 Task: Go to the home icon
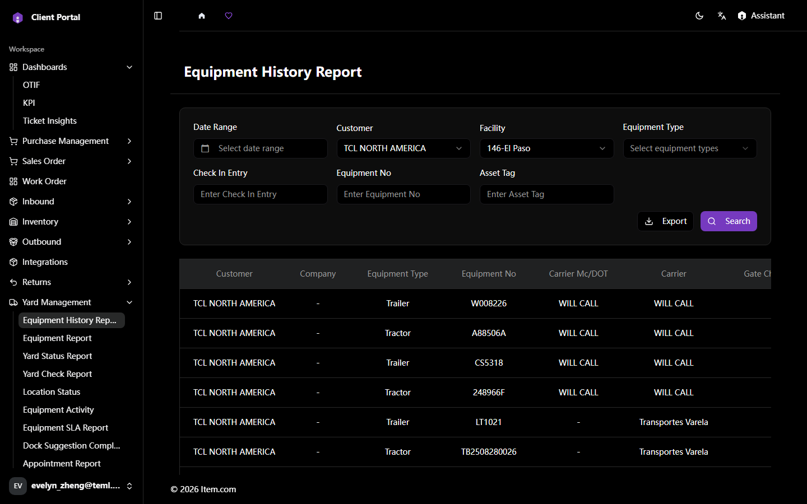pos(202,16)
